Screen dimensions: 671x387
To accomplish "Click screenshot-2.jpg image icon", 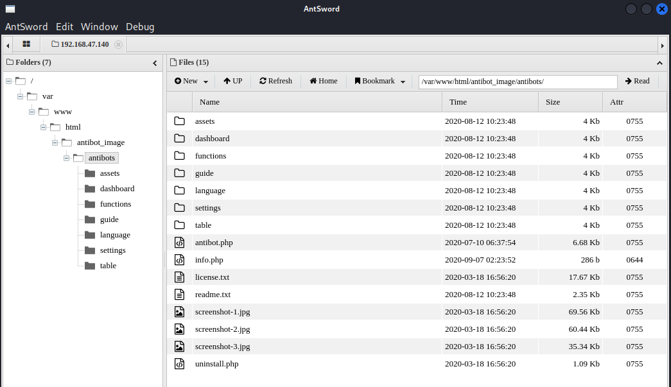I will 179,329.
